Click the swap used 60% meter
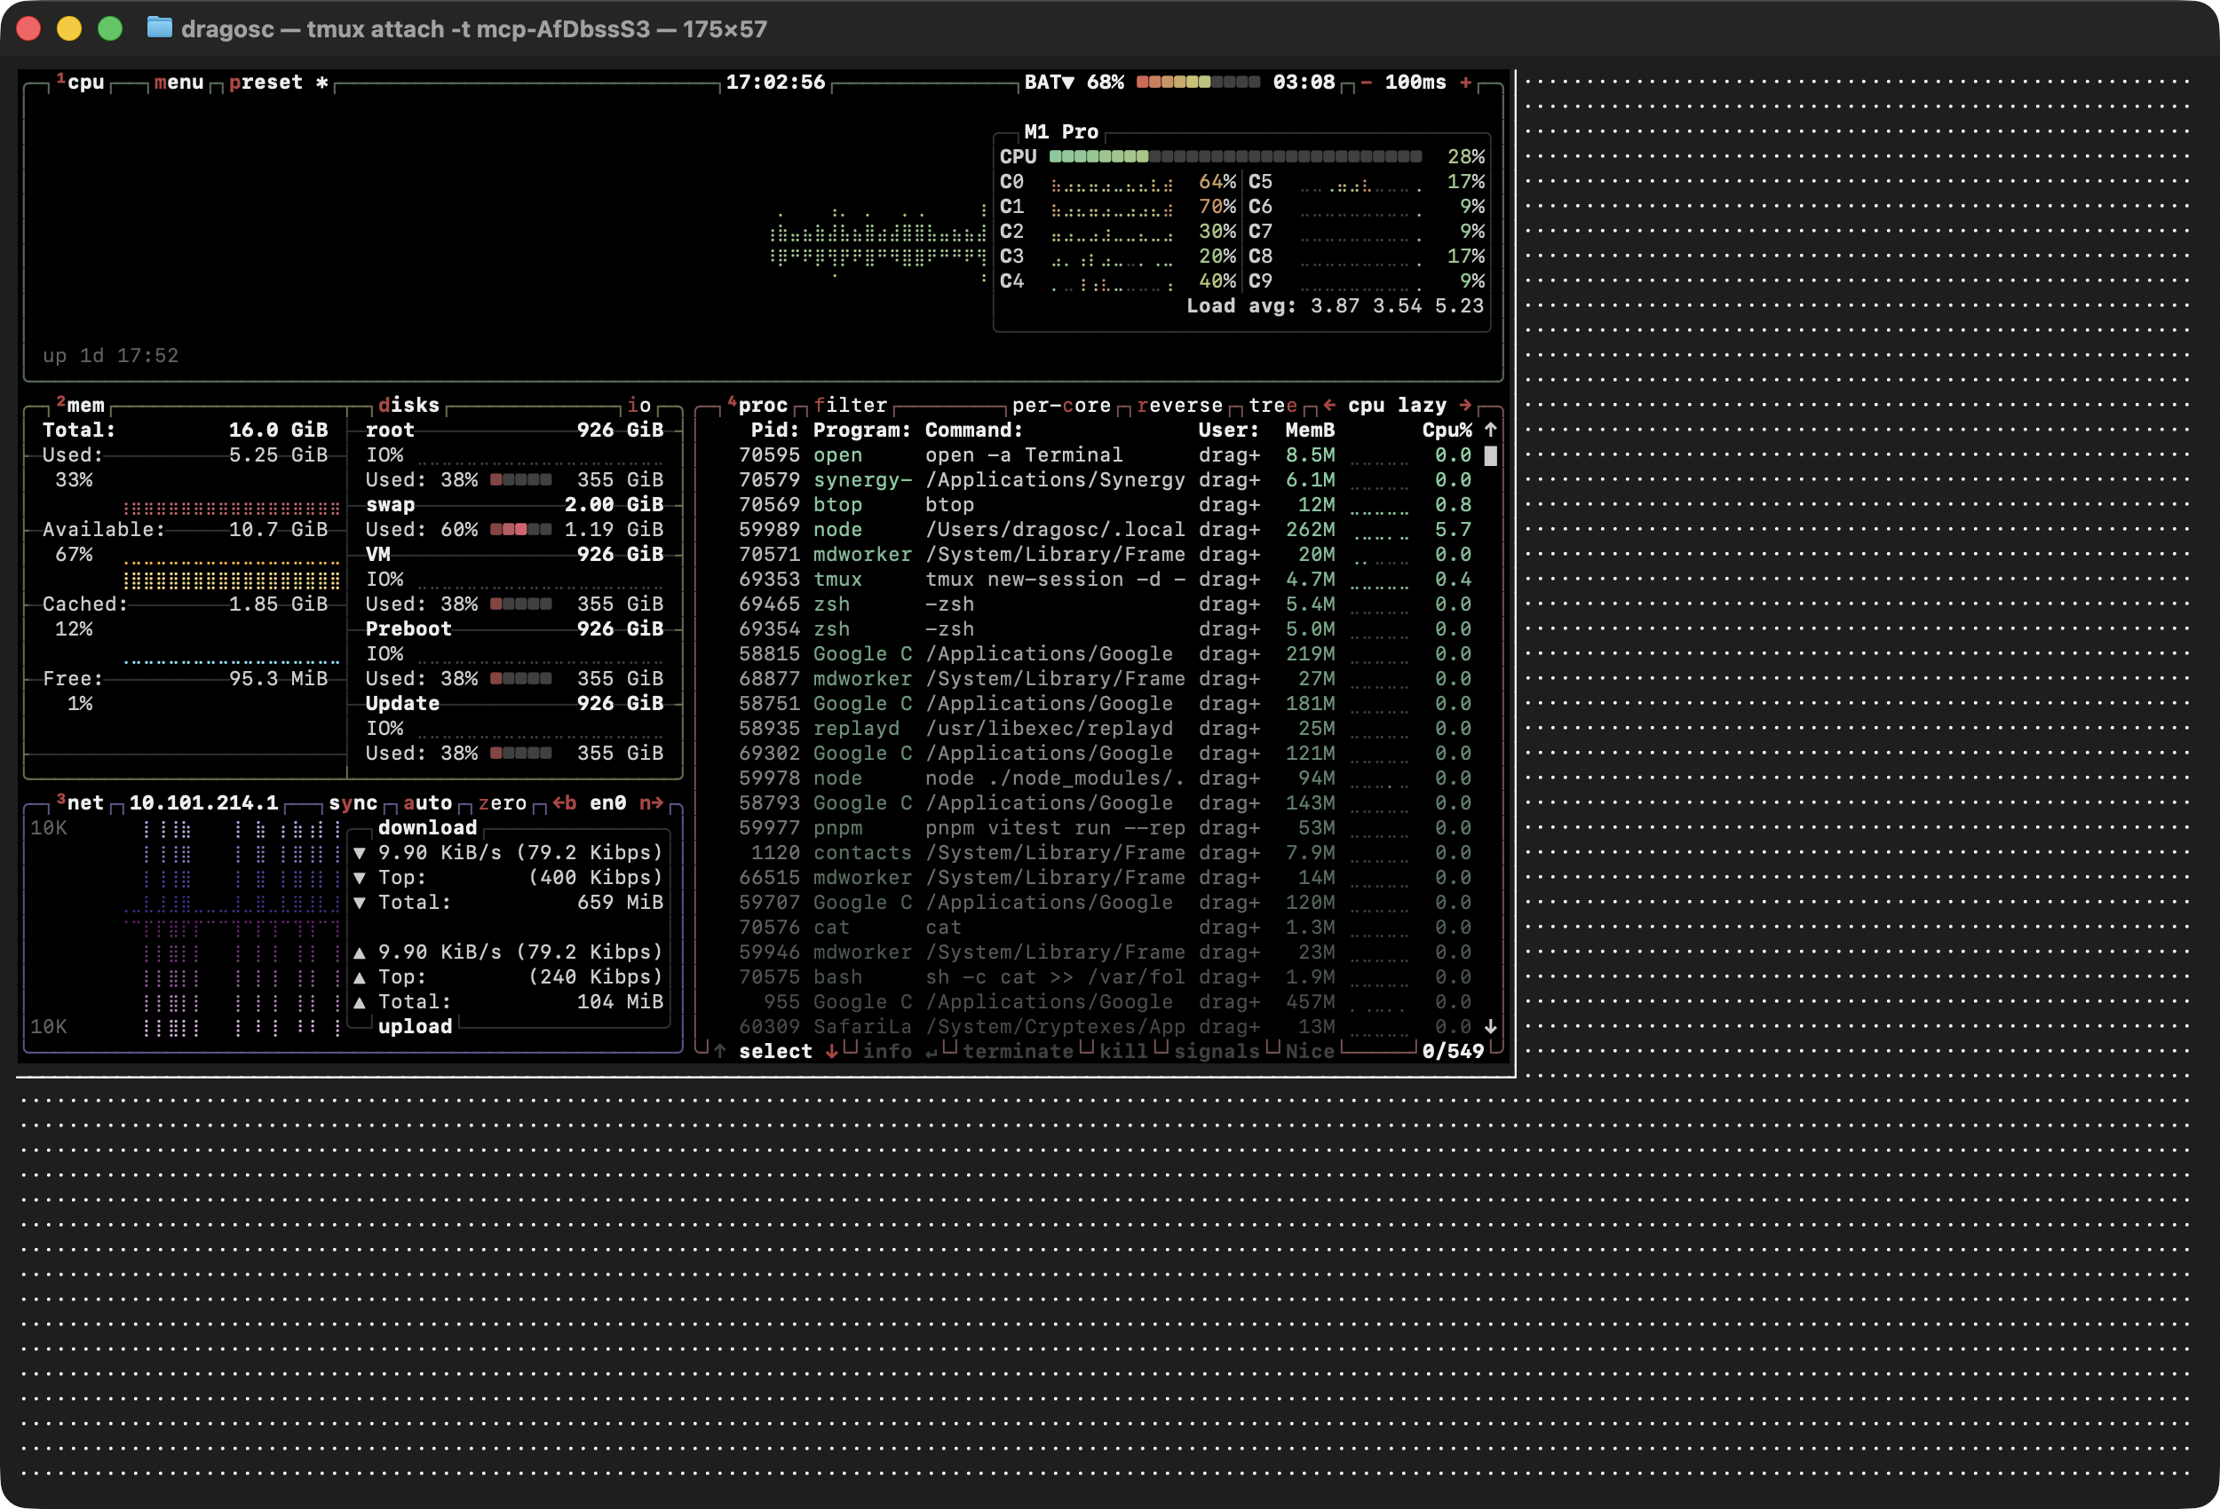 520,530
